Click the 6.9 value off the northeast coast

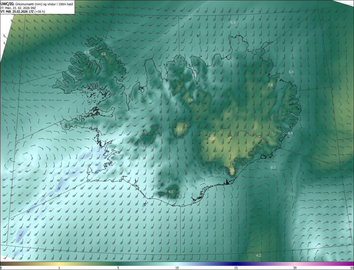click(x=233, y=23)
